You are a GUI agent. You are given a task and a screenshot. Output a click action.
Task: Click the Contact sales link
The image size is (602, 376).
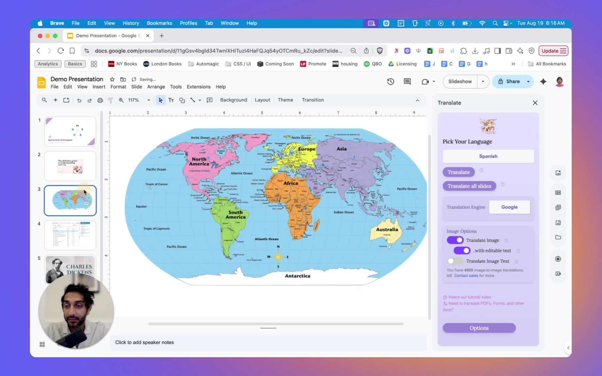pyautogui.click(x=466, y=276)
